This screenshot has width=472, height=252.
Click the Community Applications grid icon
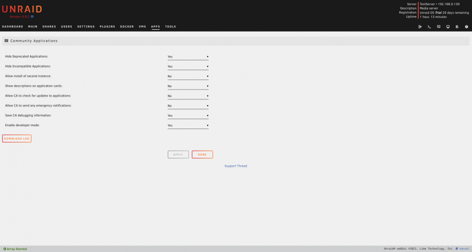point(6,41)
